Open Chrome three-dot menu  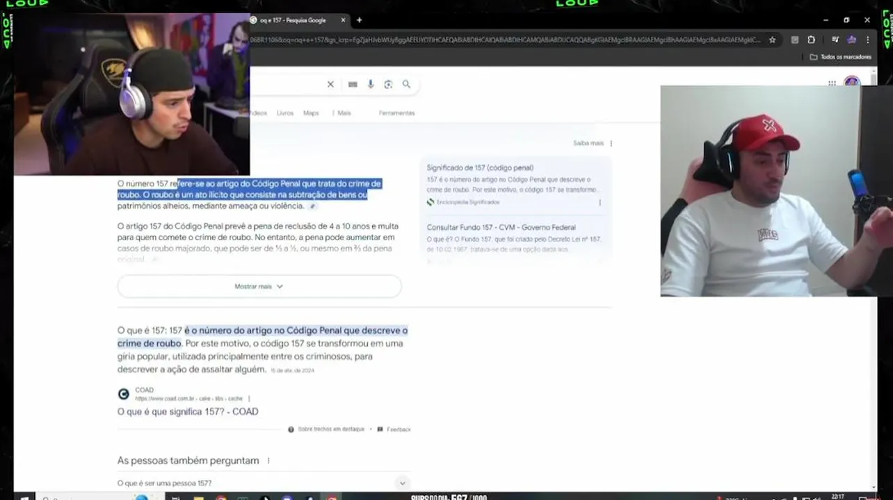(868, 40)
